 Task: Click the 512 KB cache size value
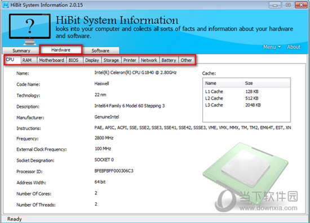252,98
